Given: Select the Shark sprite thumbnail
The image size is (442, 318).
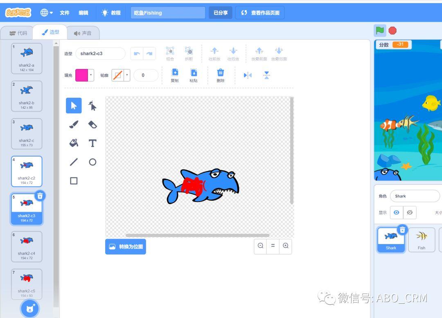Looking at the screenshot, I should [x=391, y=240].
